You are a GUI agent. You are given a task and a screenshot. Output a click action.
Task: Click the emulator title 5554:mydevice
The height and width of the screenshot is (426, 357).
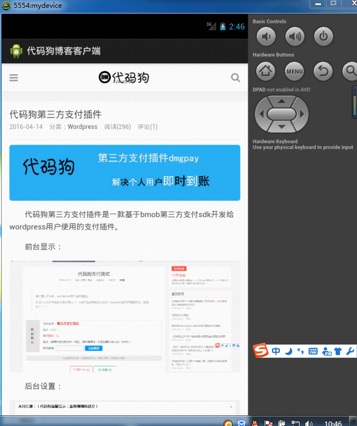click(x=38, y=6)
